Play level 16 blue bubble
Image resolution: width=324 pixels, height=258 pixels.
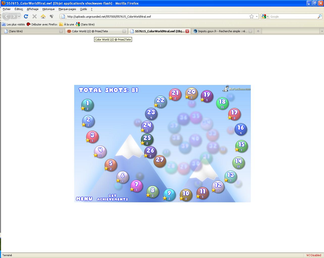click(x=240, y=129)
